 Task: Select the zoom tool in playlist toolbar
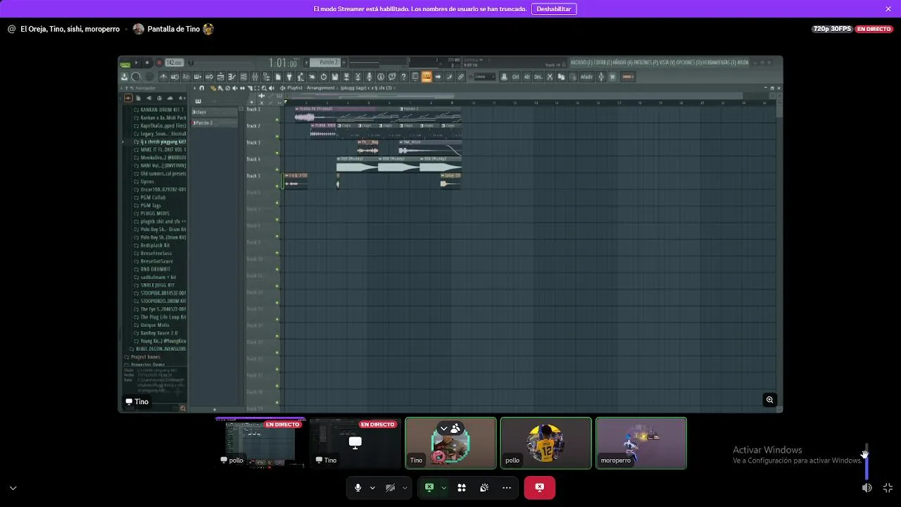pos(264,88)
